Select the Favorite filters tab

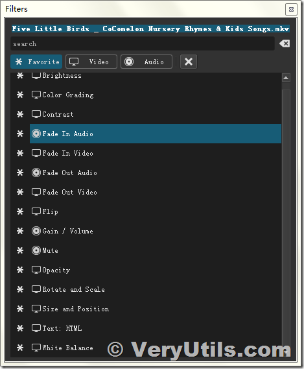[x=36, y=62]
